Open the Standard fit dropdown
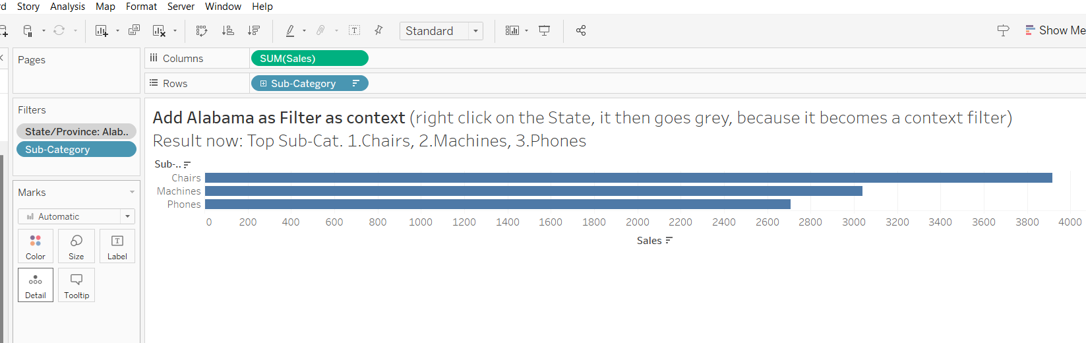 pos(475,31)
